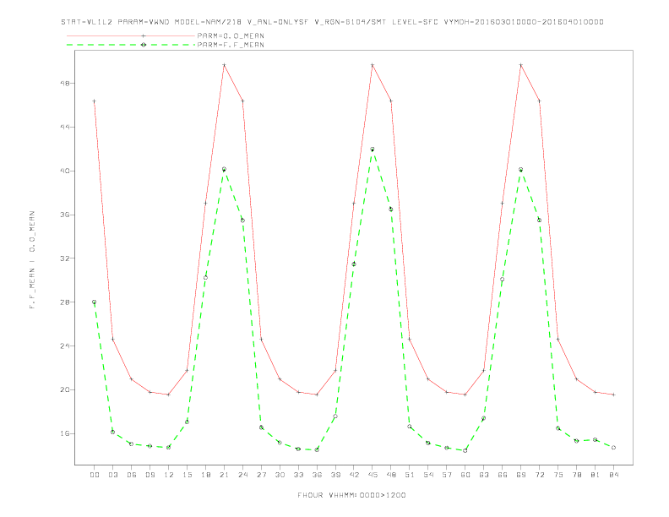Click x-axis hour label 30
This screenshot has width=669, height=517.
click(x=280, y=475)
